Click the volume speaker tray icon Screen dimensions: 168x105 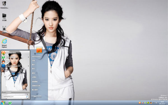click(156, 103)
